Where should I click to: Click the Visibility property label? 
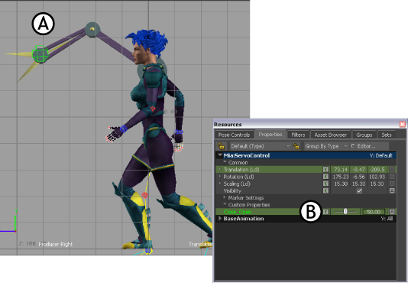tap(232, 190)
